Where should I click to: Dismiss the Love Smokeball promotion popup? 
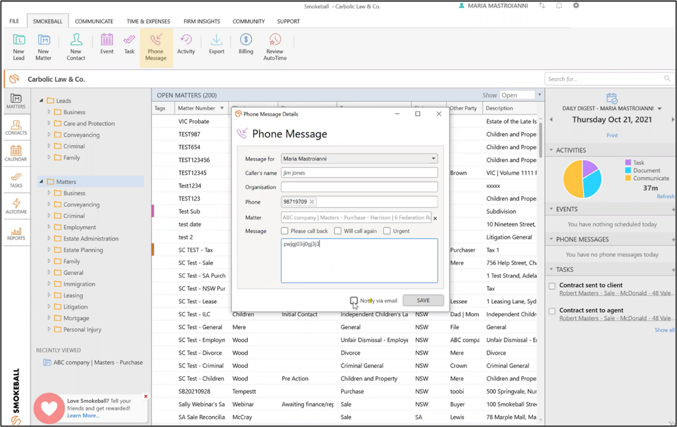point(146,396)
